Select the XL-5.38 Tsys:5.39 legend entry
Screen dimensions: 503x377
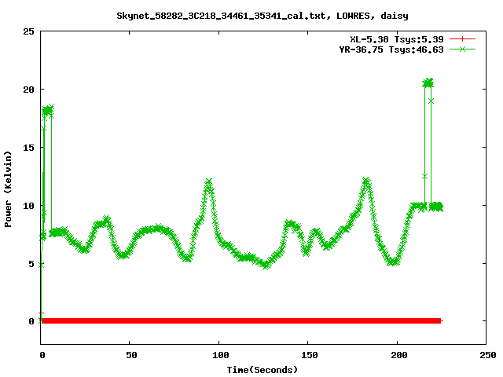tap(396, 39)
